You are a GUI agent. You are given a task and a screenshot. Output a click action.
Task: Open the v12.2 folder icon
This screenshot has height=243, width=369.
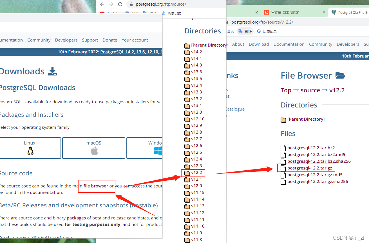click(x=187, y=173)
